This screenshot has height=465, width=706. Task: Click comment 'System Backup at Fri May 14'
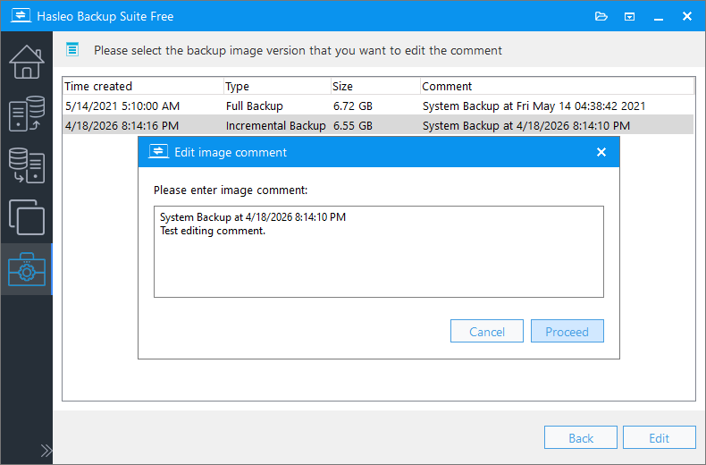tap(534, 106)
